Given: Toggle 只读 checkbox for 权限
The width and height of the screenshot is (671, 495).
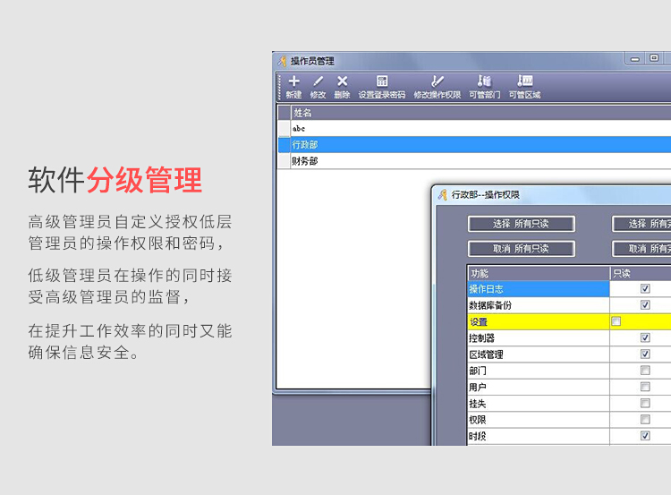Looking at the screenshot, I should click(645, 419).
